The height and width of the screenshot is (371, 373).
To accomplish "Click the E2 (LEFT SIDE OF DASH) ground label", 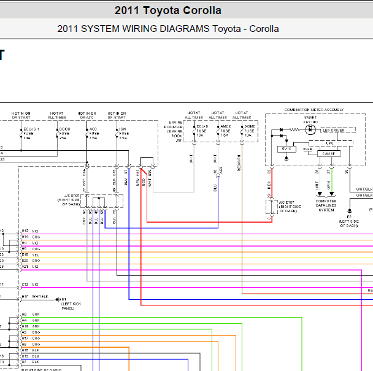I will click(348, 221).
